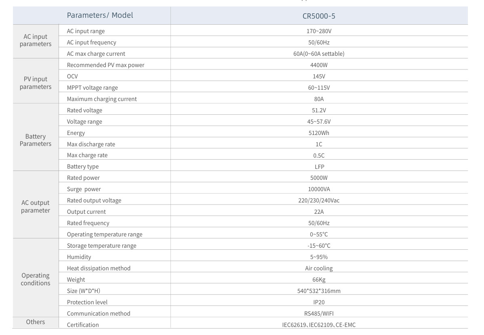The width and height of the screenshot is (484, 335).
Task: Click the PV input parameters group cell
Action: pos(36,83)
